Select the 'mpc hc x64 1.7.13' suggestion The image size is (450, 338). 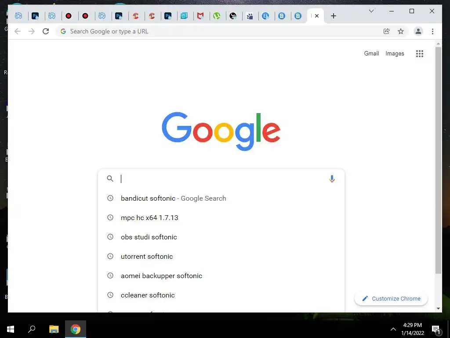coord(221,217)
